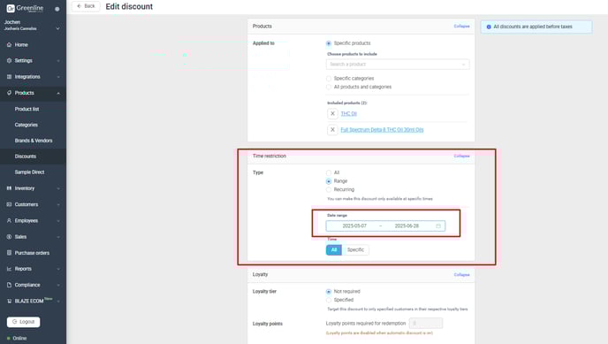Remove Full Spectrum Delta 8 product with X
Screen dimensions: 608x344
click(x=332, y=129)
